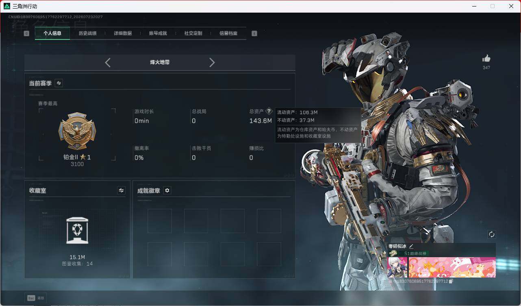This screenshot has height=306, width=521.
Task: Toggle the 收藏室 swap view icon
Action: pyautogui.click(x=121, y=190)
